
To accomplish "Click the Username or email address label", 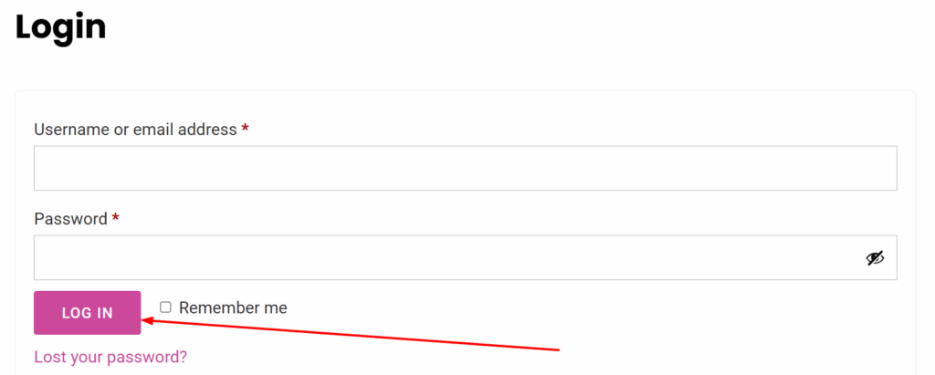I will click(x=135, y=130).
